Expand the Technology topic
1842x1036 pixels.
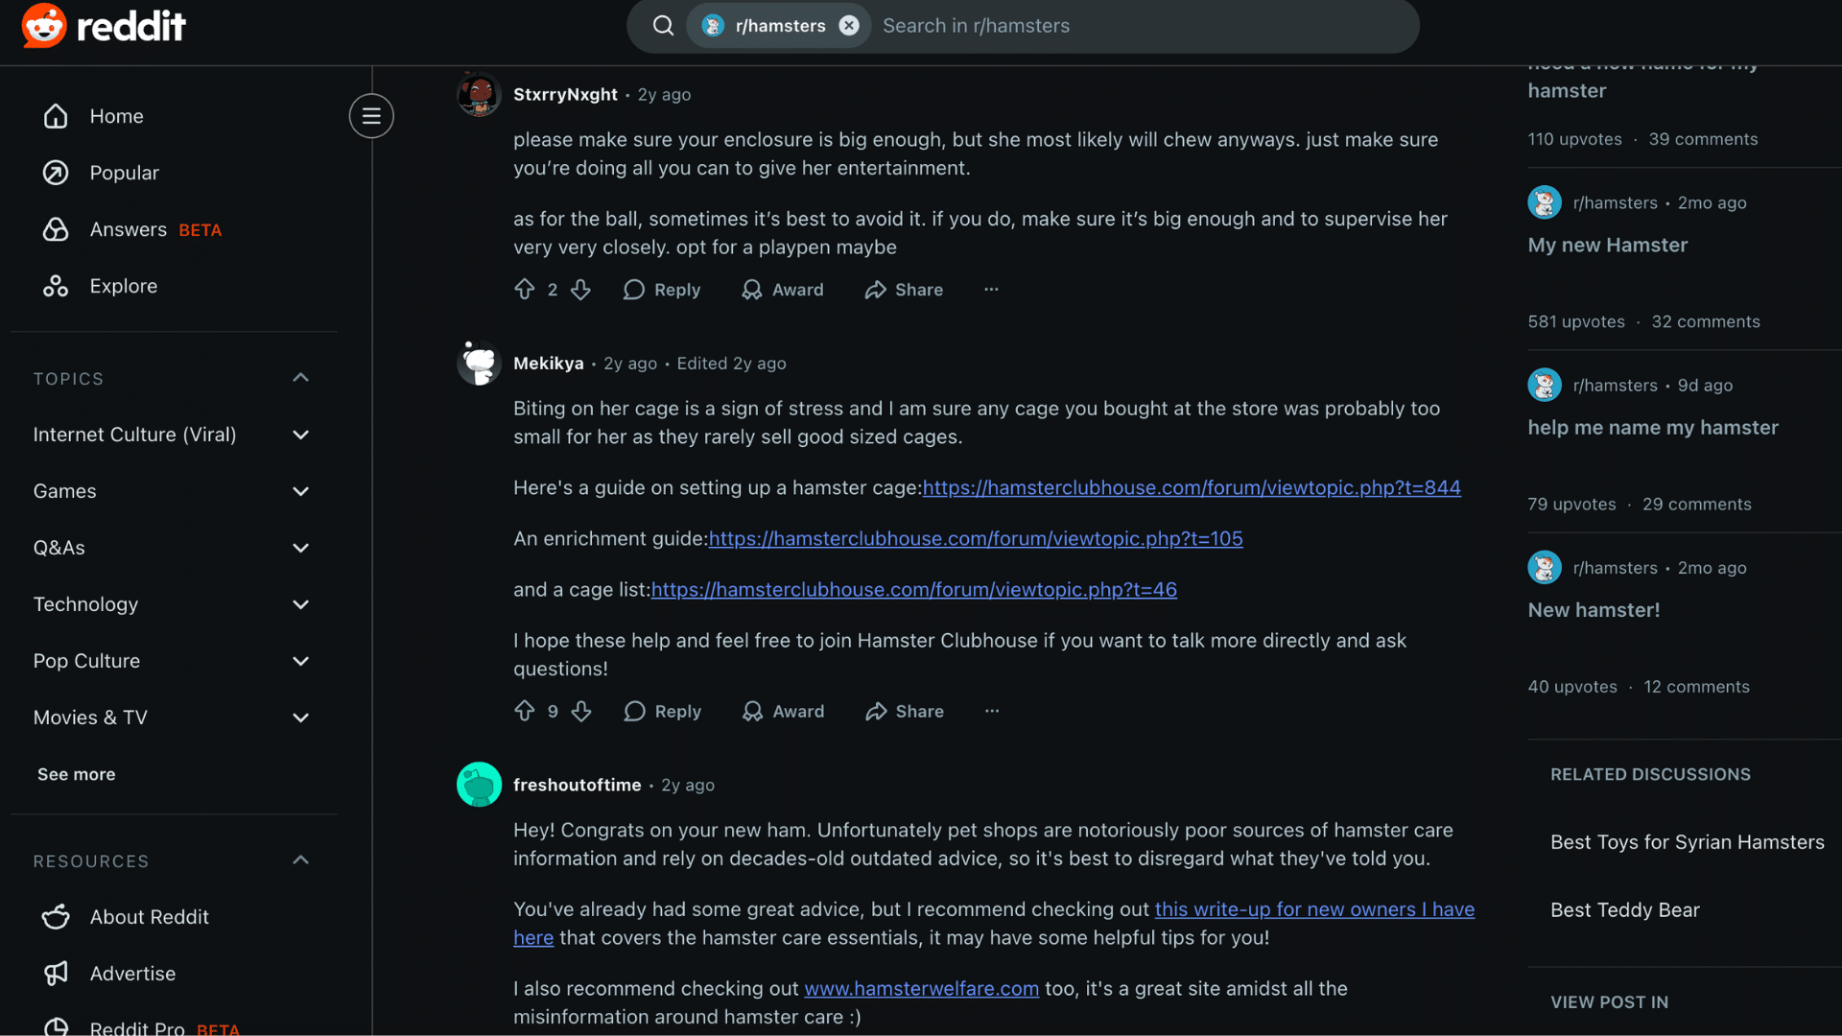(x=300, y=604)
